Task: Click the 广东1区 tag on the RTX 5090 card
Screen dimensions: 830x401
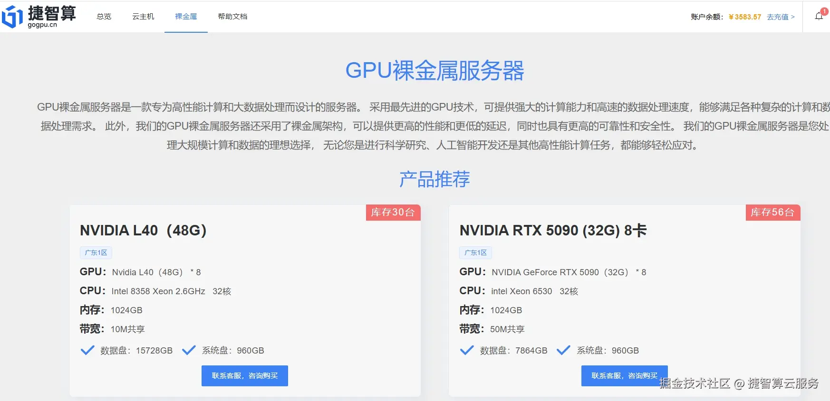Action: click(x=475, y=252)
